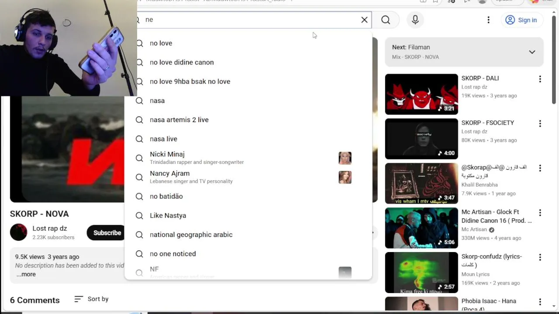Image resolution: width=559 pixels, height=314 pixels.
Task: Open options menu for SKORP - DALI
Action: click(x=540, y=79)
